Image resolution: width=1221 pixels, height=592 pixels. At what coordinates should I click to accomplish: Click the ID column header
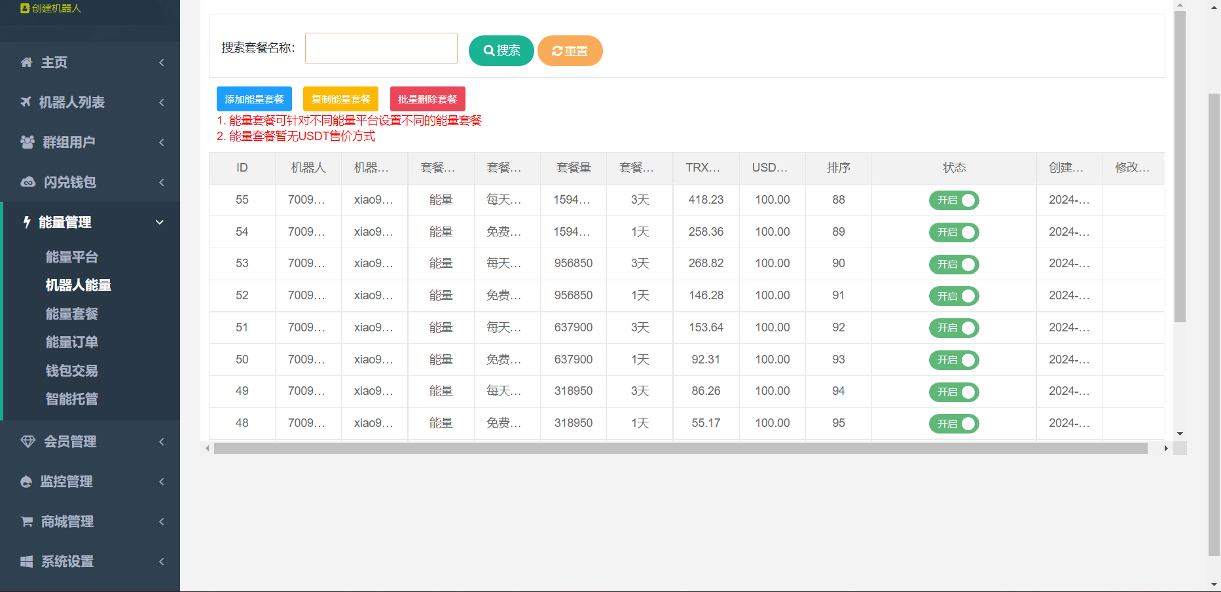[242, 168]
